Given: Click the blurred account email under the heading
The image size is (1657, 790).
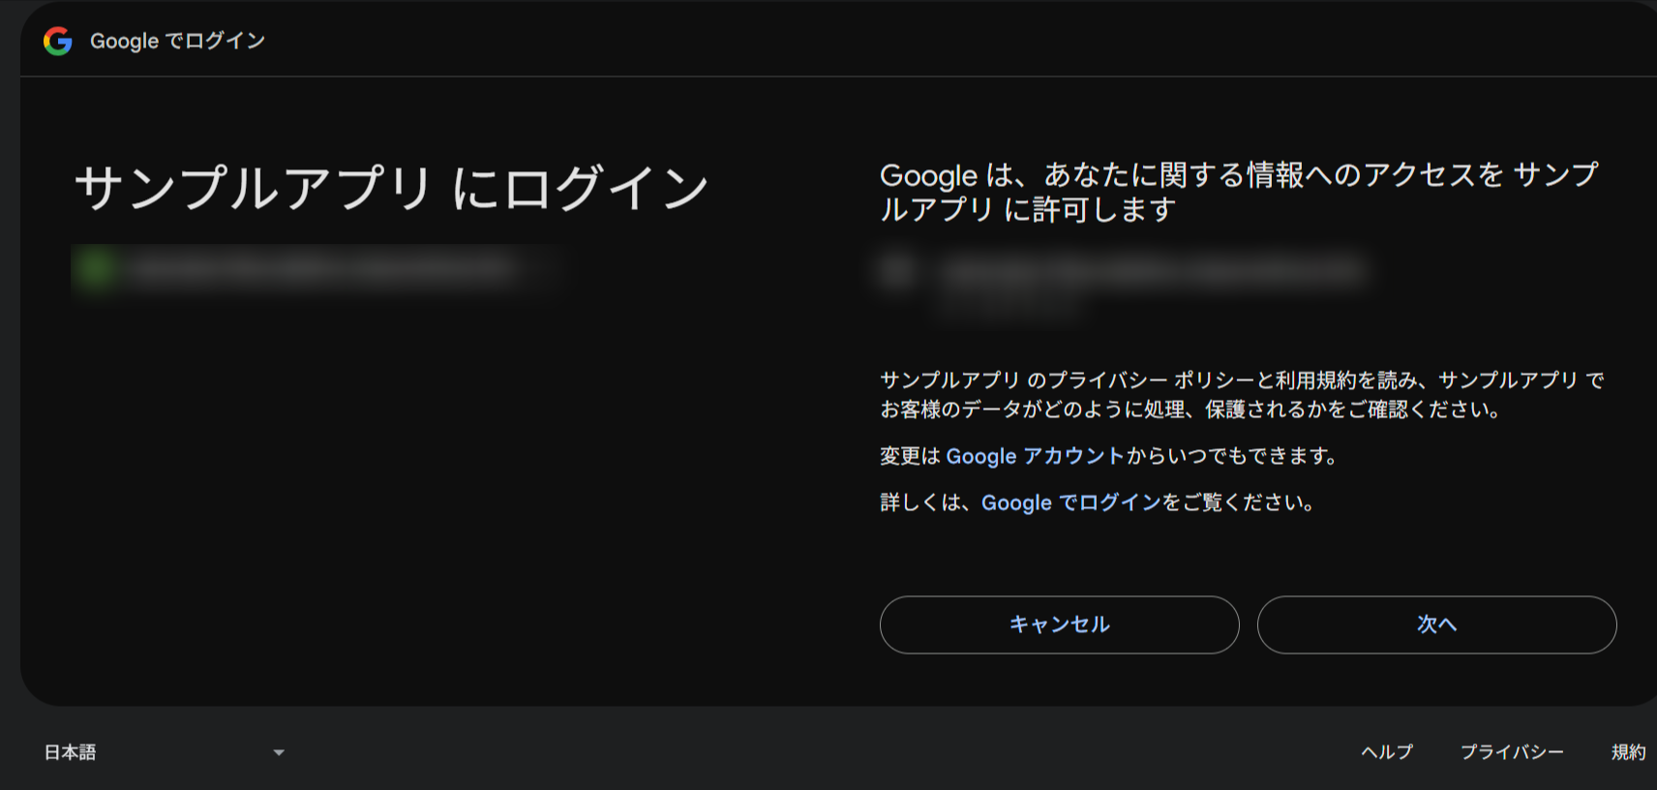Looking at the screenshot, I should tap(324, 269).
